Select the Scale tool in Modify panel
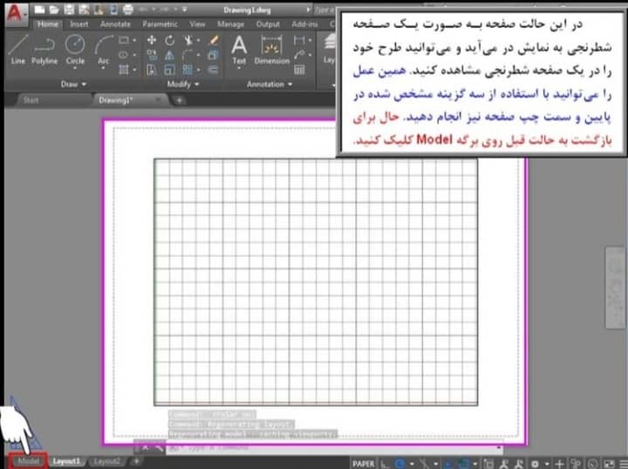Screen dimensions: 628x469 point(170,70)
